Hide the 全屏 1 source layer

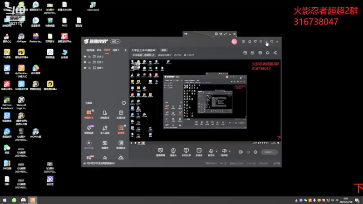[x=85, y=68]
